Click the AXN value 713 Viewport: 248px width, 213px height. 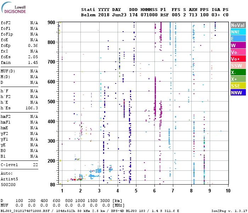click(x=193, y=15)
